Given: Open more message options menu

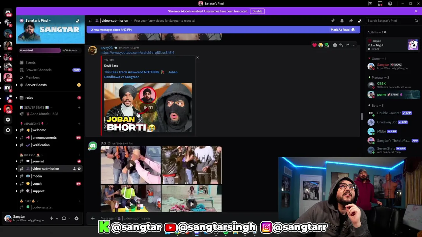Looking at the screenshot, I should pos(353,45).
